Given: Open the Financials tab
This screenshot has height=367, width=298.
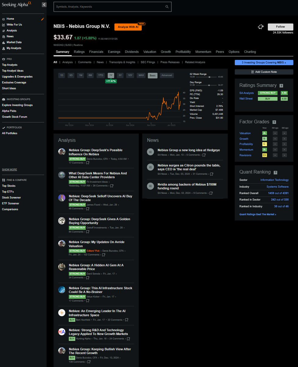Looking at the screenshot, I should pos(96,52).
